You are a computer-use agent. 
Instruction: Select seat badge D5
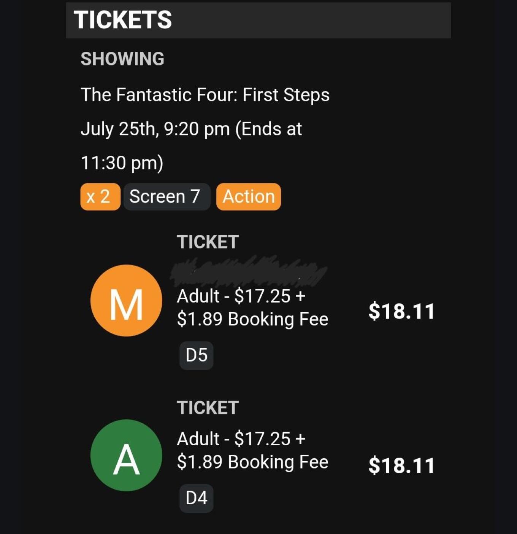(196, 355)
